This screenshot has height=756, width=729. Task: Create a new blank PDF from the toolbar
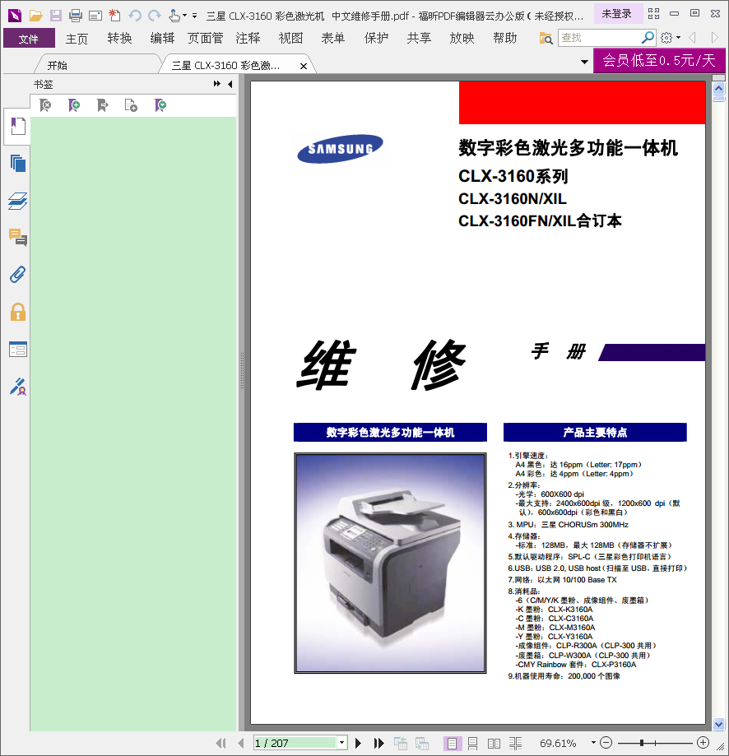[x=114, y=16]
